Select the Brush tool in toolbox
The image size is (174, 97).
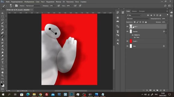[x=2, y=36]
